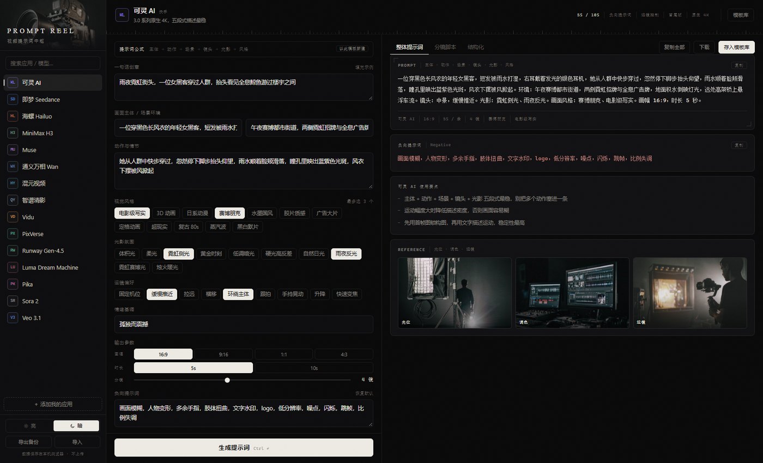Enable the 黄金时刻 lighting chip
This screenshot has height=463, width=763.
211,254
